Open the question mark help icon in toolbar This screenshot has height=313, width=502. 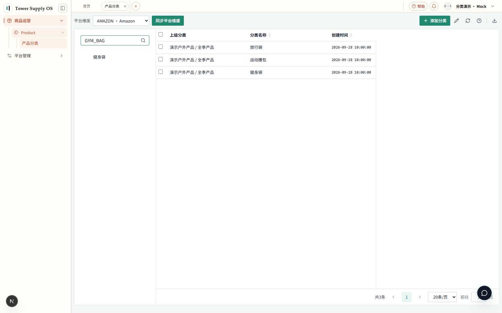[479, 21]
